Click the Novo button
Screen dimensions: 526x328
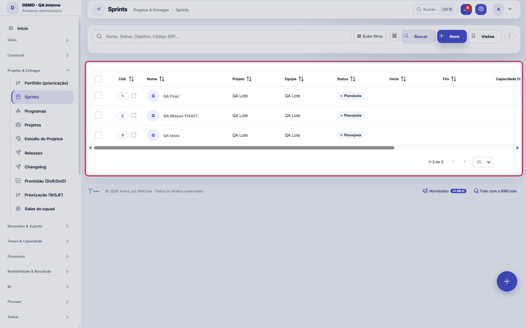(452, 36)
